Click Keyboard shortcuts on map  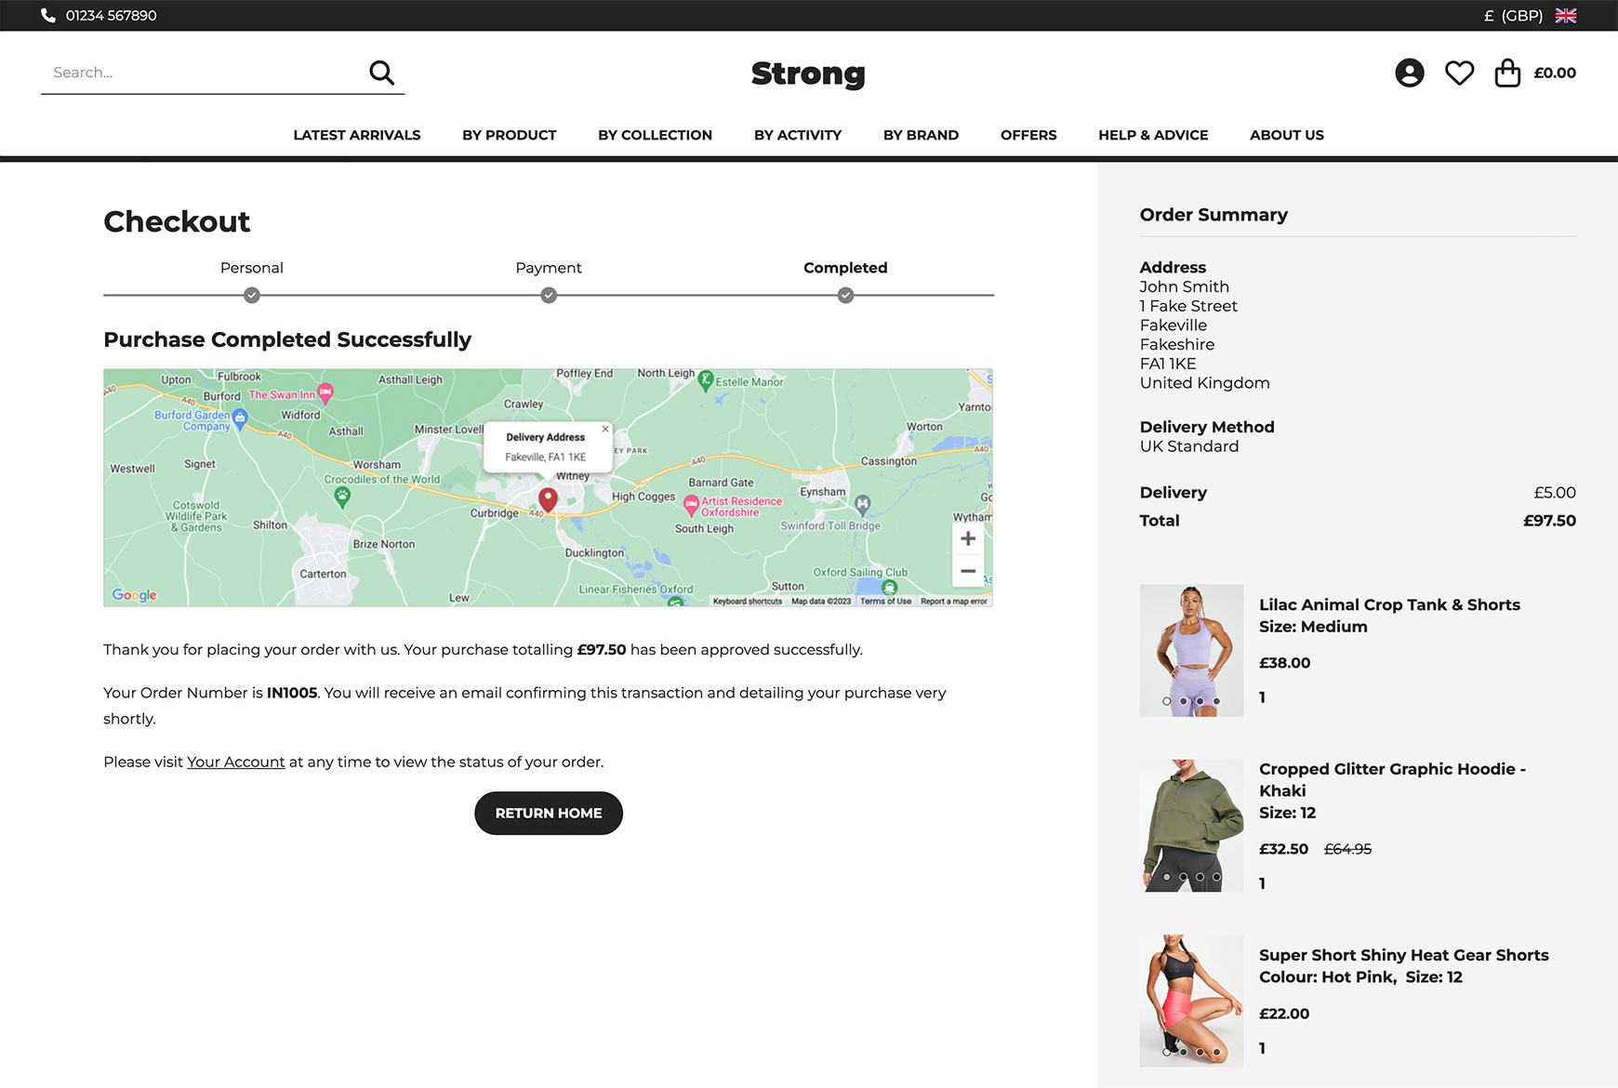(748, 602)
